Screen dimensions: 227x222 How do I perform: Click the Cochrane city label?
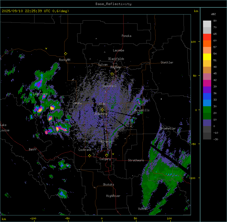[85, 150]
